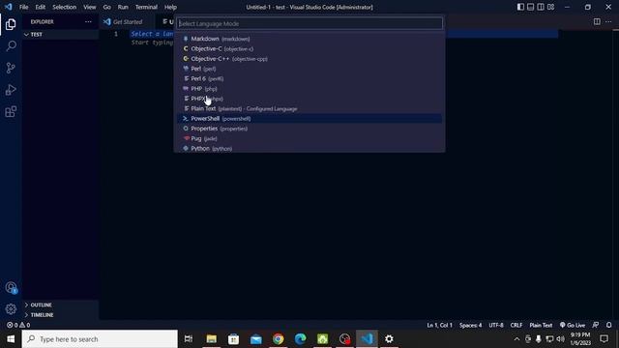Open the Manage gear icon
619x348 pixels.
point(11,309)
